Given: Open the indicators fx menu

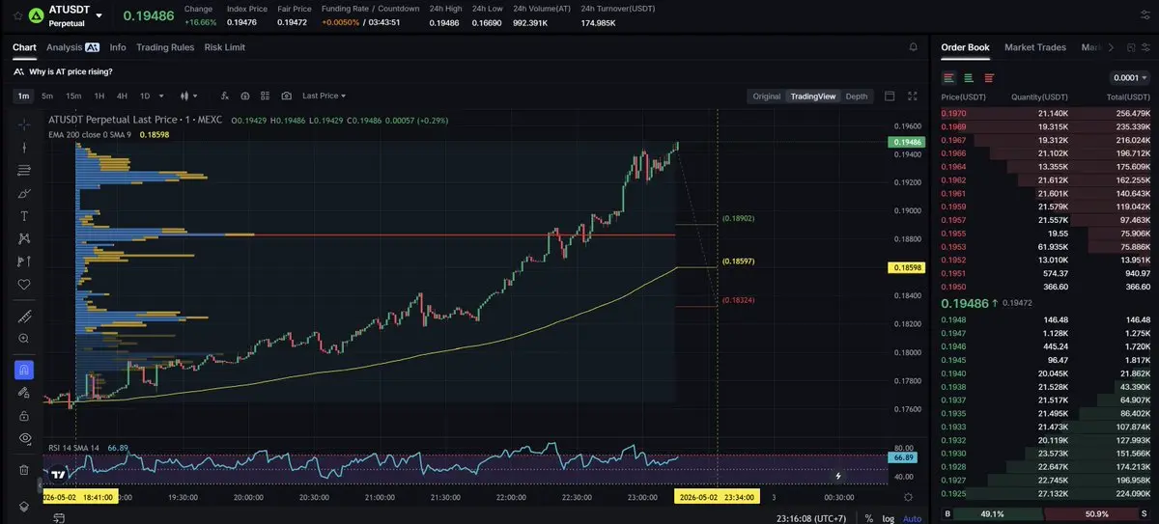Looking at the screenshot, I should pyautogui.click(x=224, y=96).
